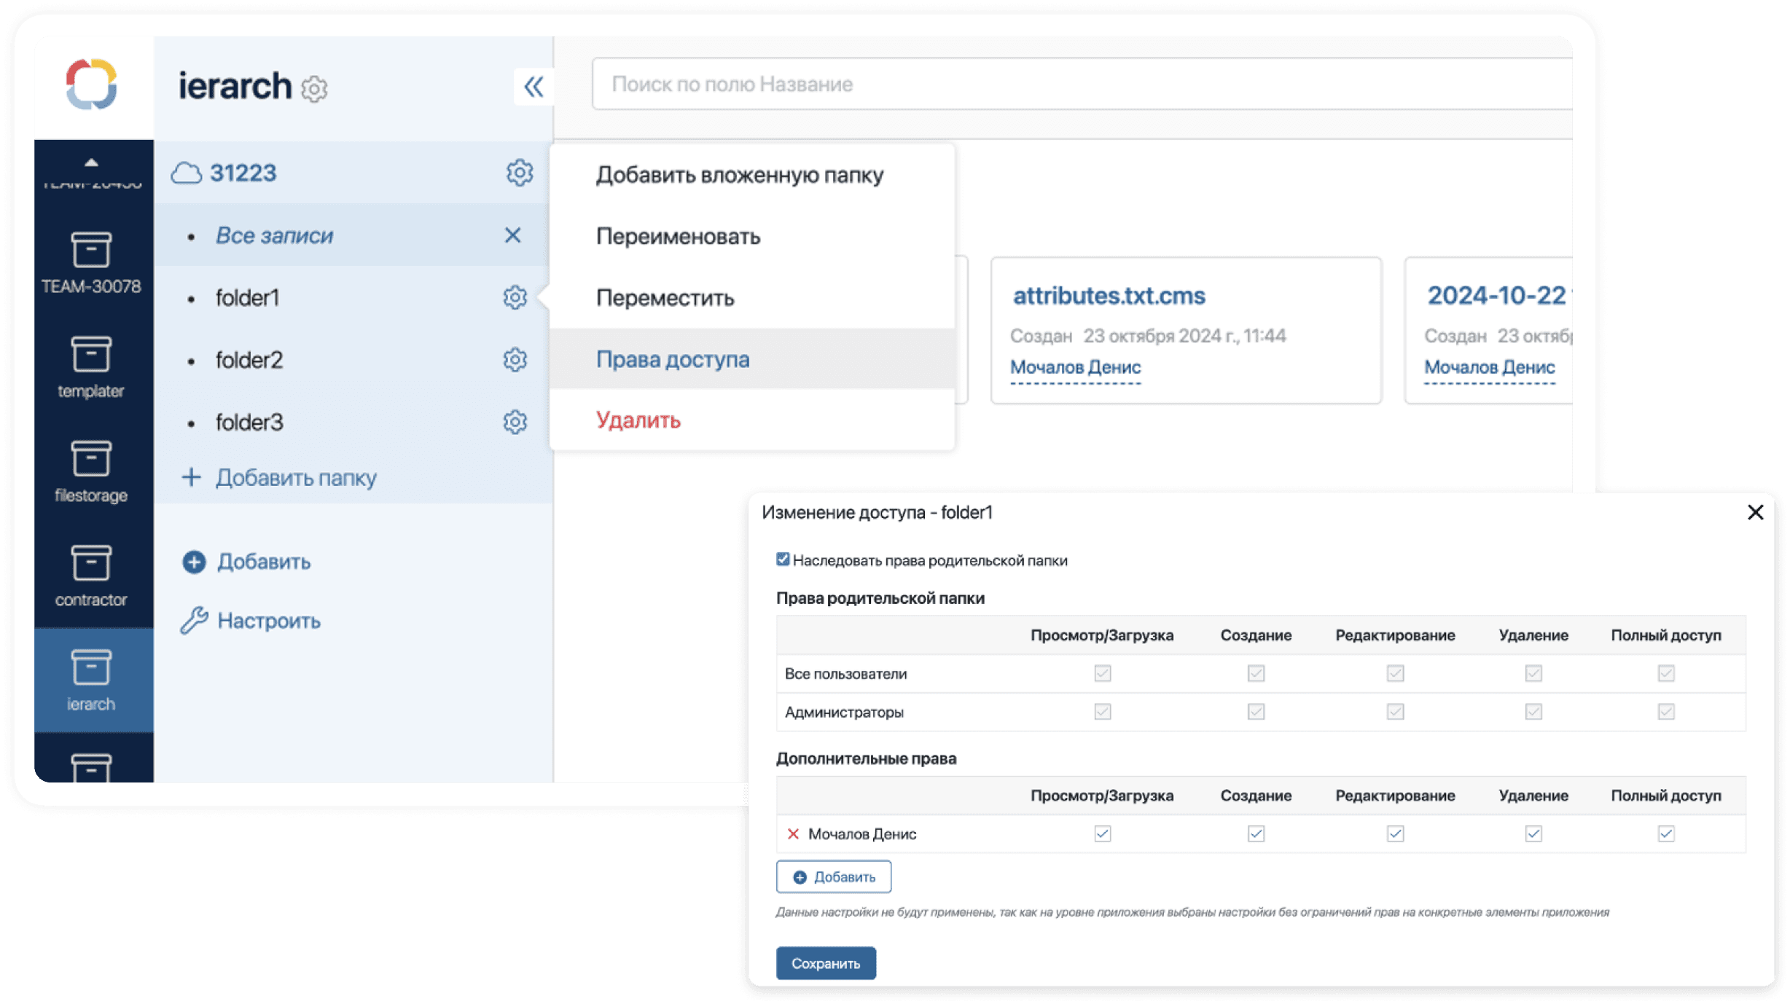Open settings gear next to ierarch title
This screenshot has width=1790, height=1001.
(x=315, y=89)
